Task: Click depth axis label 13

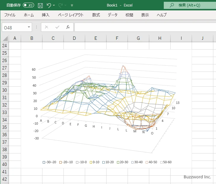Action: tap(178, 103)
